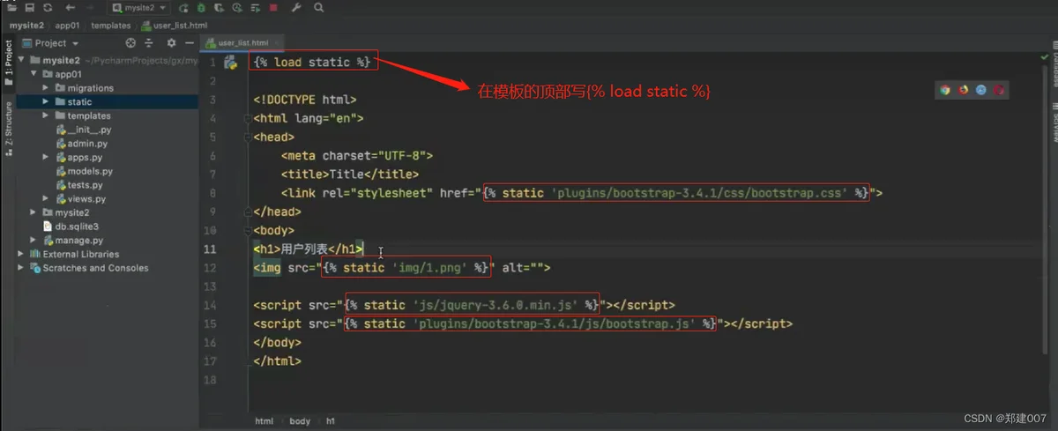
Task: Select models.py in project tree
Action: pos(84,171)
